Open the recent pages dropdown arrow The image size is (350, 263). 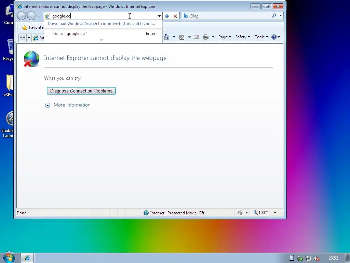39,16
